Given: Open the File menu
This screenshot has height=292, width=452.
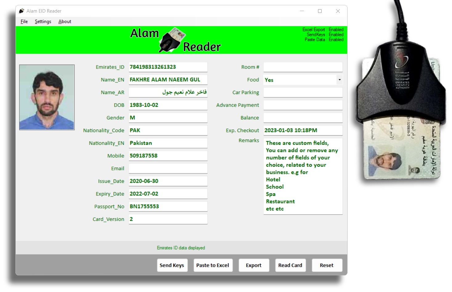Looking at the screenshot, I should coord(24,22).
